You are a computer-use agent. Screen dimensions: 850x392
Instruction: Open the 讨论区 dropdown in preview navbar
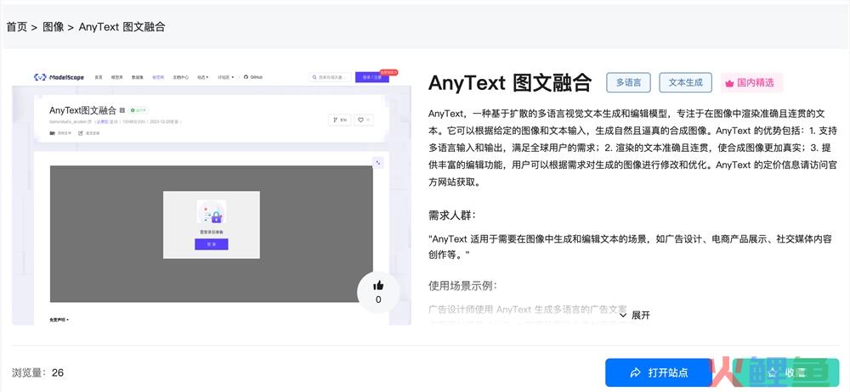tap(225, 76)
